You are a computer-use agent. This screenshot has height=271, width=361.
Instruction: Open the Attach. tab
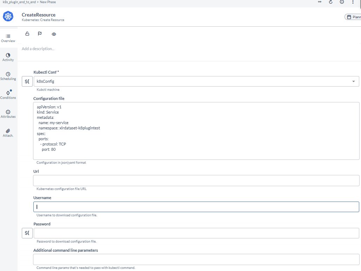click(8, 133)
